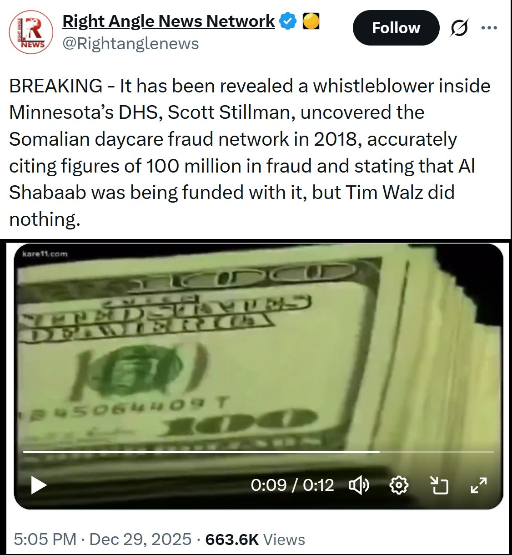
Task: Click the yellow affiliate badge beside name
Action: click(x=311, y=21)
